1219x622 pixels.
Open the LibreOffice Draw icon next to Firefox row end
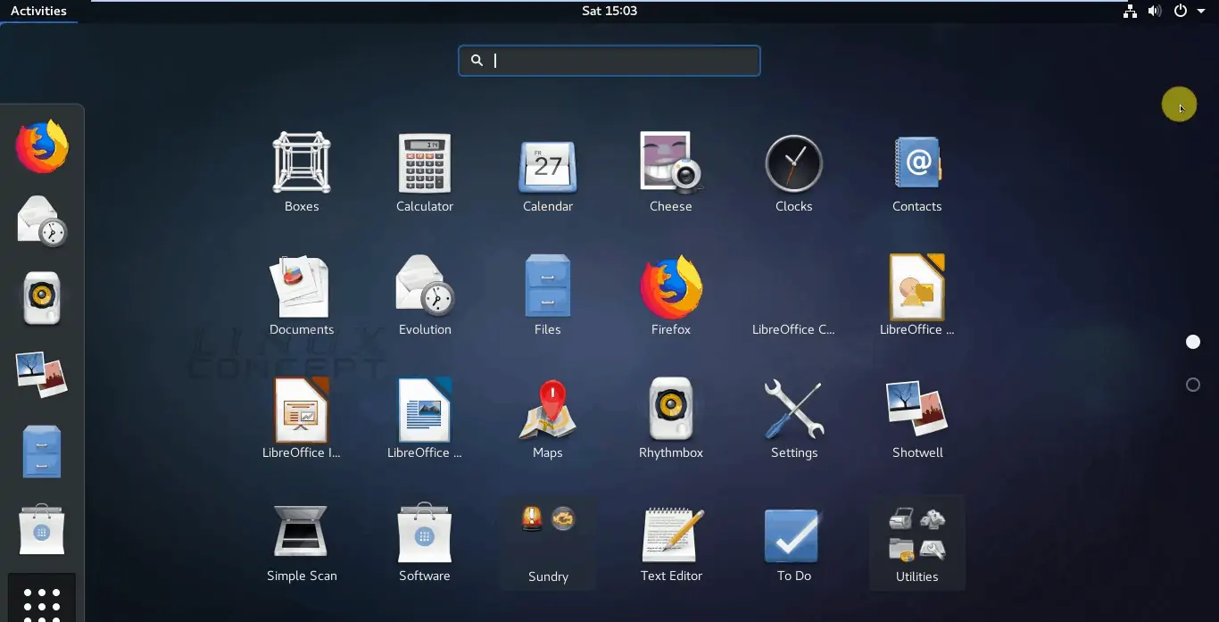pyautogui.click(x=917, y=295)
